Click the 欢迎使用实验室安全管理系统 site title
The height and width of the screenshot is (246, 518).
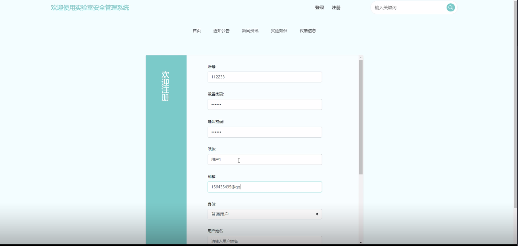pos(90,8)
